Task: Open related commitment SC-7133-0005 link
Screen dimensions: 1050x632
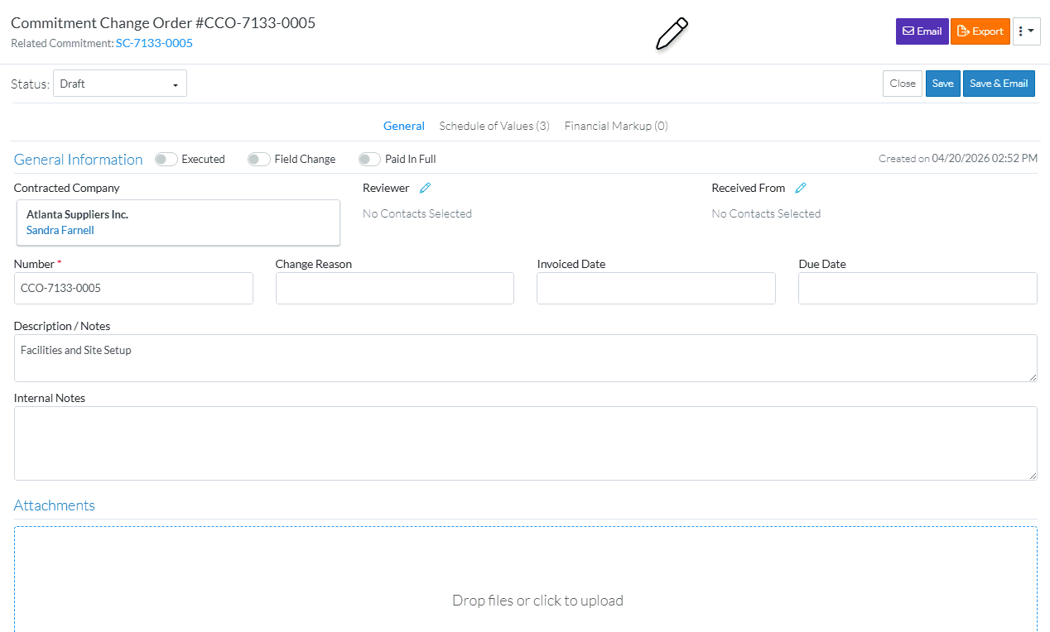Action: 154,43
